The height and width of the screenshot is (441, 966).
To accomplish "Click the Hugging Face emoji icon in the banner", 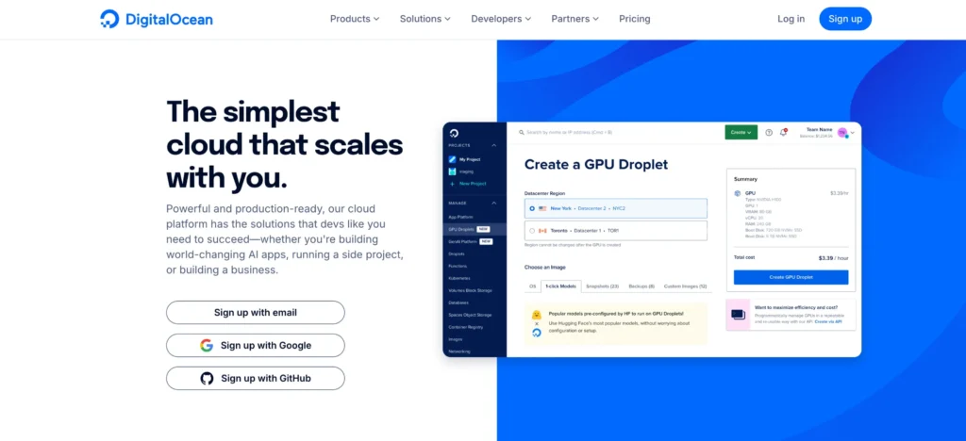I will point(537,315).
